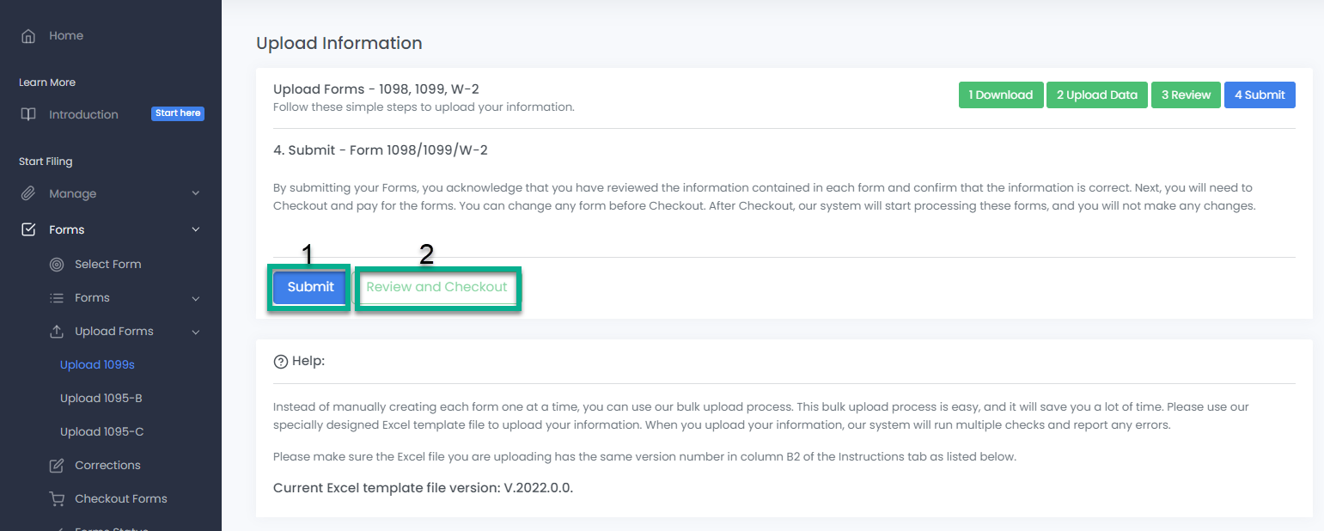Click the Corrections pencil icon
The height and width of the screenshot is (531, 1324).
coord(57,466)
